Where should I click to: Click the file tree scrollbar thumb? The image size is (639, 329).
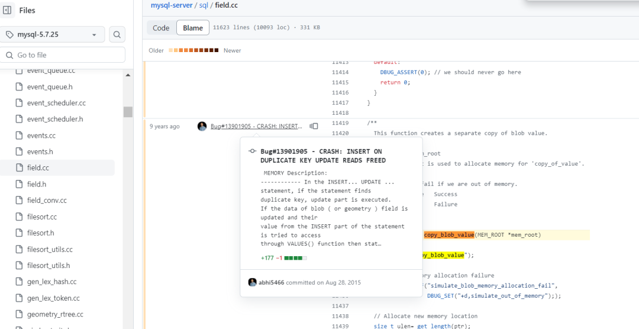point(128,112)
